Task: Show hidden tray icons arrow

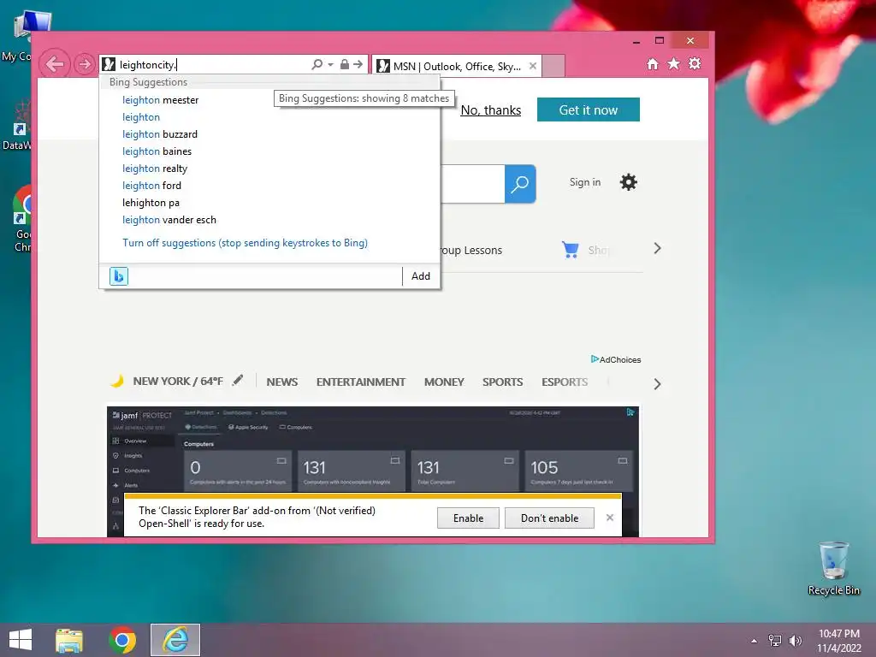Action: (755, 641)
